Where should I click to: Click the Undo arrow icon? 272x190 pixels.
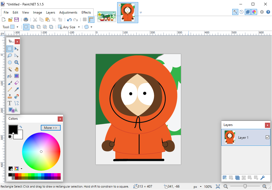pos(69,20)
